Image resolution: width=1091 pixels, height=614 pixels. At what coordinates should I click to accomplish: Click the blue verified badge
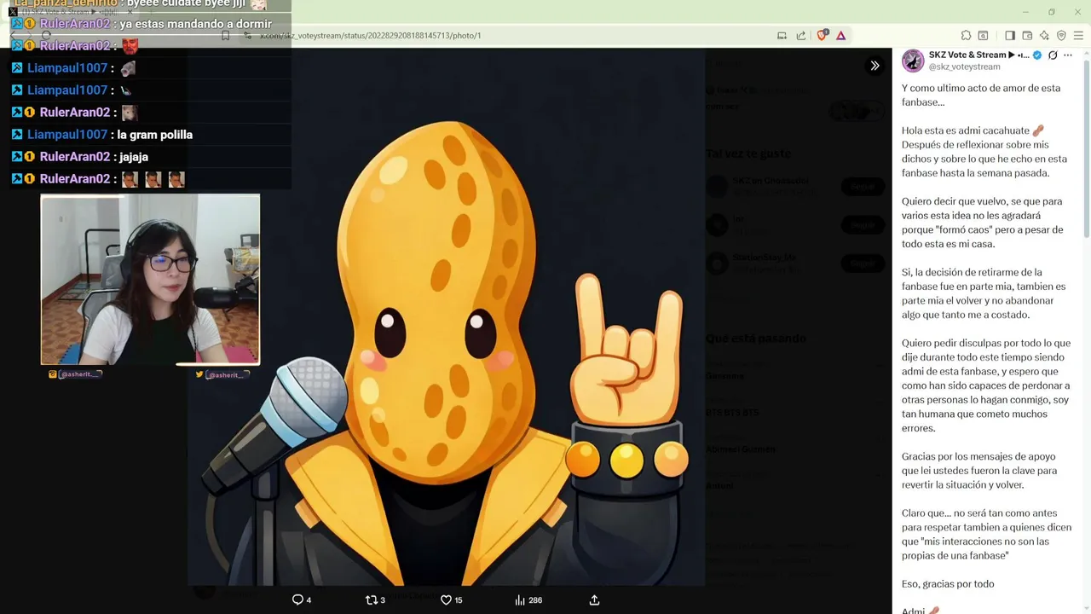tap(1037, 55)
